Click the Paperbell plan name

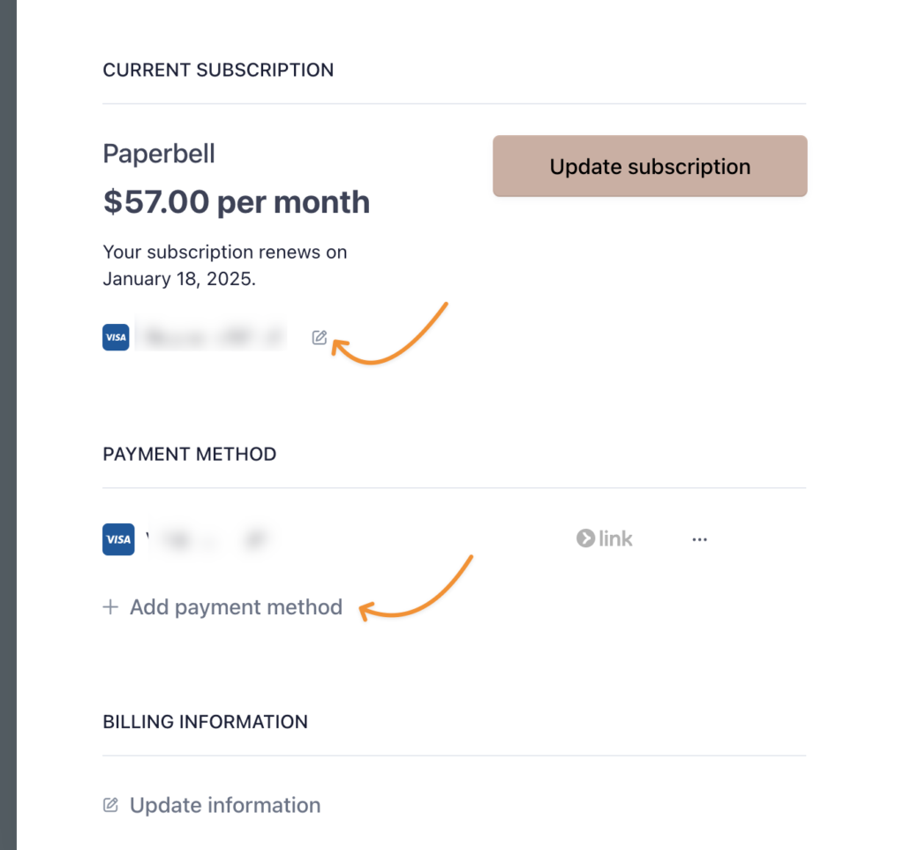[x=159, y=154]
